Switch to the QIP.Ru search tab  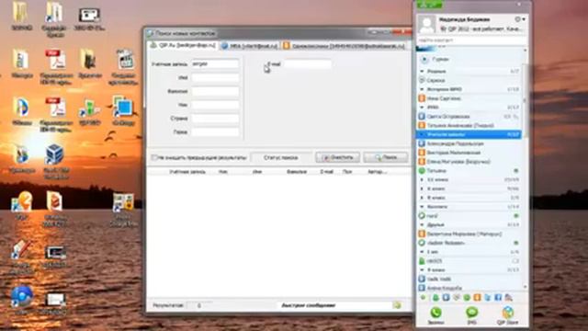tap(183, 45)
